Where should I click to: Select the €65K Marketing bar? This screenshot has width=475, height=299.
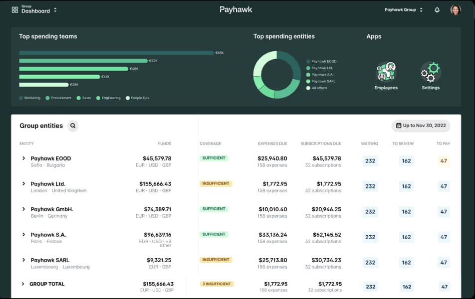tap(116, 53)
